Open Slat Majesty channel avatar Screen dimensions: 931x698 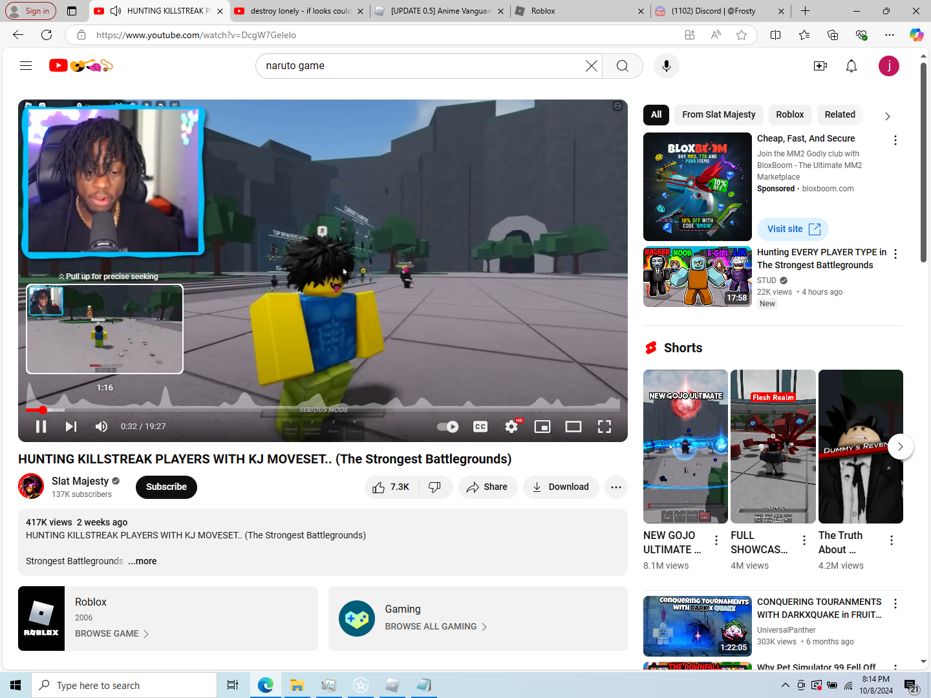click(x=31, y=486)
